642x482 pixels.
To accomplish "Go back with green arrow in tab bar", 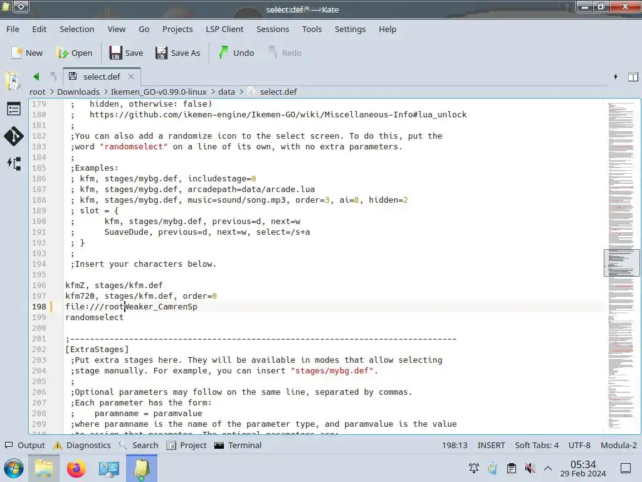I will pos(36,77).
